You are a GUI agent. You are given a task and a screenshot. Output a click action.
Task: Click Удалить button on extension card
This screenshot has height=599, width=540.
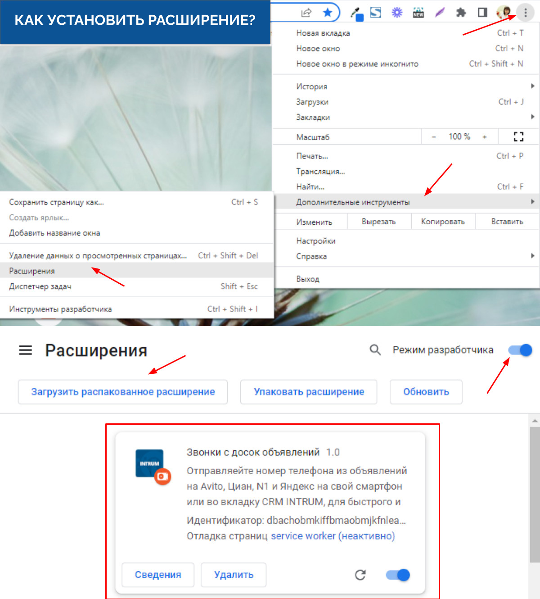point(234,575)
